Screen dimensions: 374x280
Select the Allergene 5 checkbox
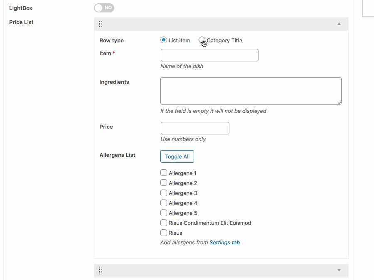point(164,213)
